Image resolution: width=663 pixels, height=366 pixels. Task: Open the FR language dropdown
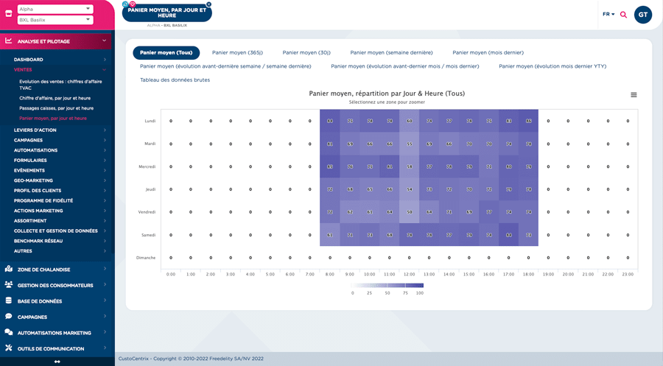(608, 14)
